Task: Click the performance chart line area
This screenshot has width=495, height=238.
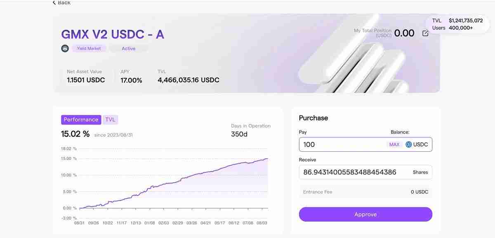Action: click(x=173, y=181)
